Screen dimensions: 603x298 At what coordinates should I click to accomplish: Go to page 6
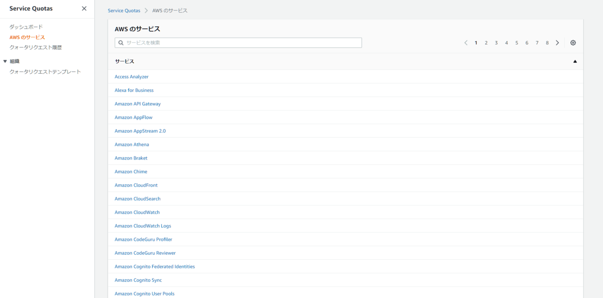click(527, 43)
